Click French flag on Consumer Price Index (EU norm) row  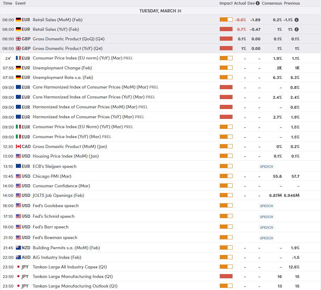coord(18,58)
